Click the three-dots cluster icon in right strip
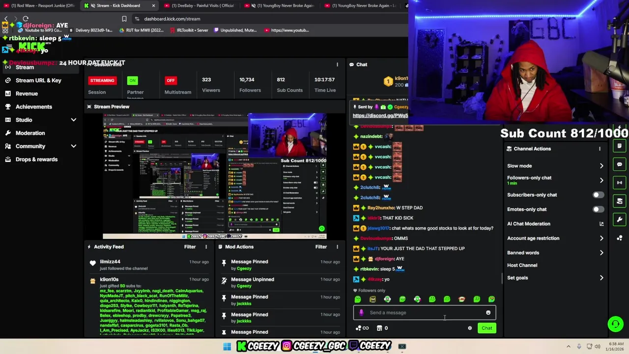 [x=620, y=238]
